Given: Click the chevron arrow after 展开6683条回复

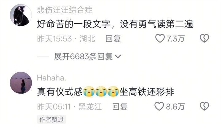Looking at the screenshot, I should click(118, 57).
